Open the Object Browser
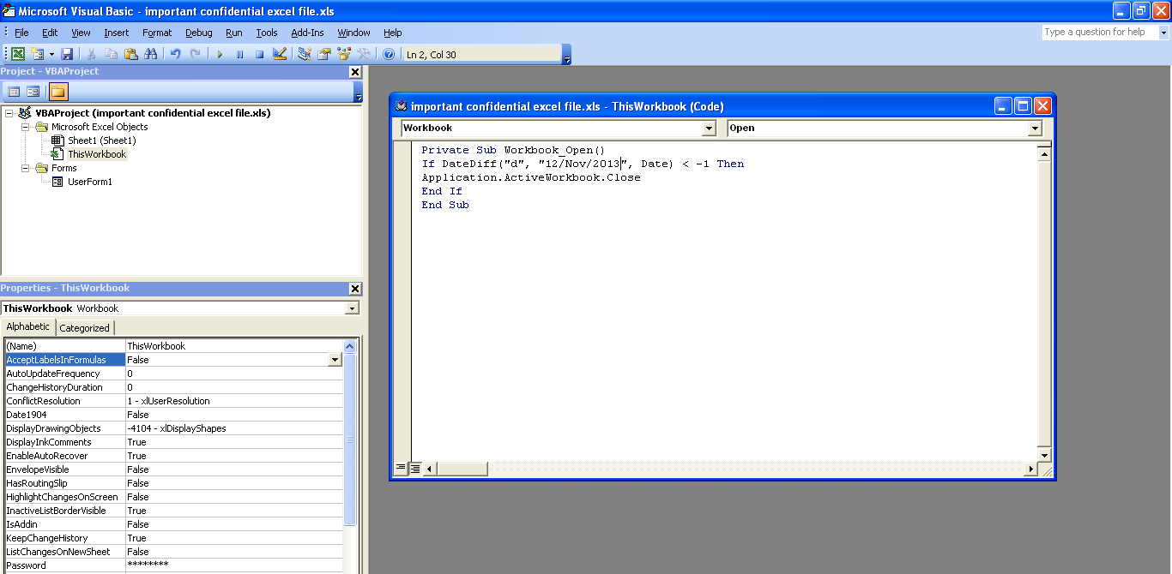The image size is (1172, 574). click(x=343, y=53)
